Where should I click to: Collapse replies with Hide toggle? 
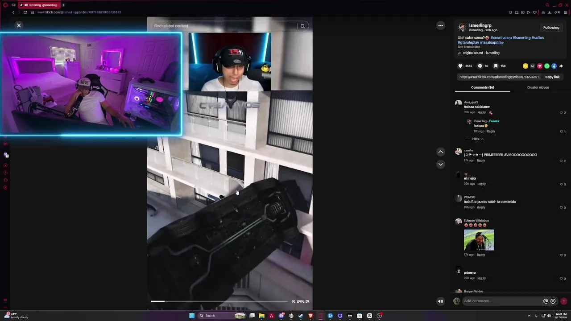coord(478,139)
